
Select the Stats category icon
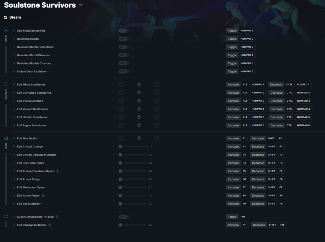pyautogui.click(x=6, y=138)
